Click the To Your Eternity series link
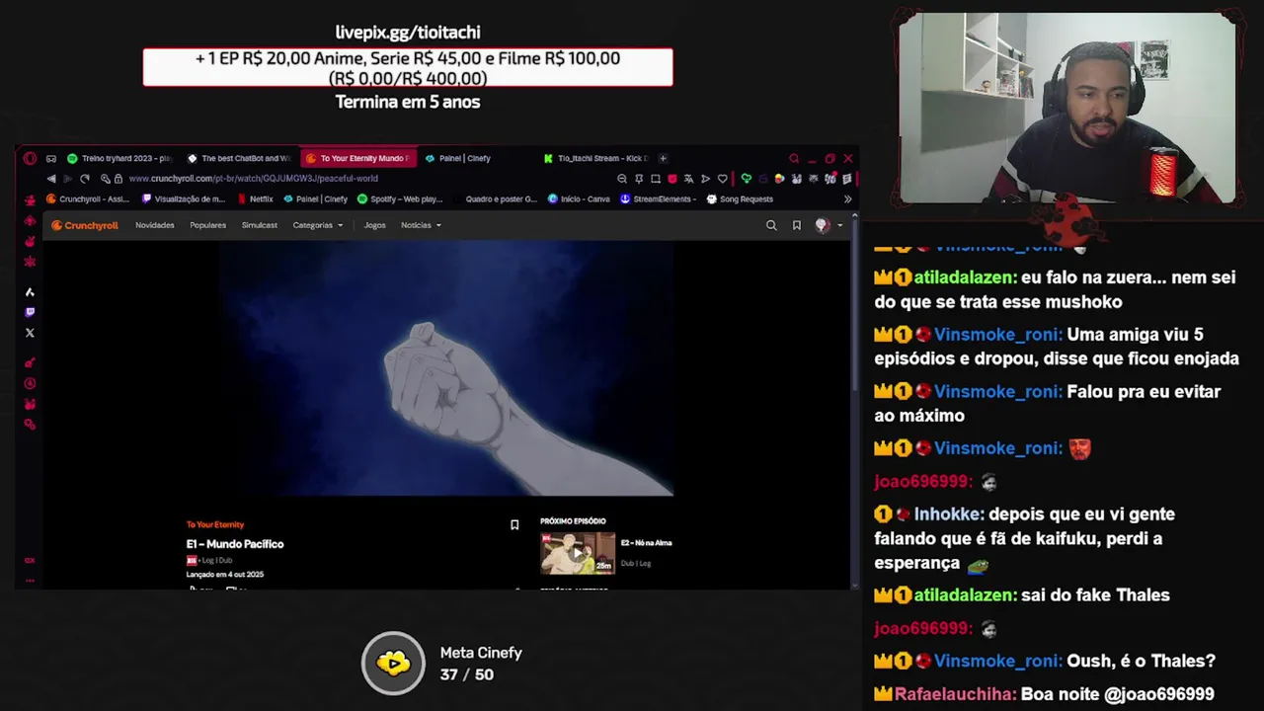Screen dimensions: 1264x711 click(215, 524)
